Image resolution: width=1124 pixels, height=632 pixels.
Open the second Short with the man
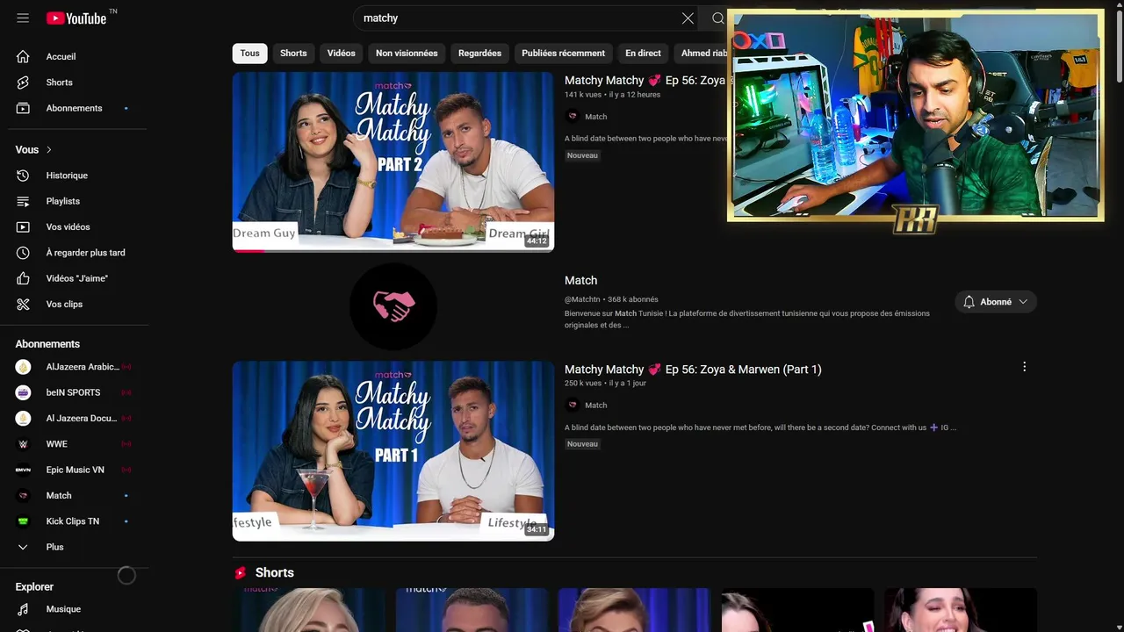[472, 610]
